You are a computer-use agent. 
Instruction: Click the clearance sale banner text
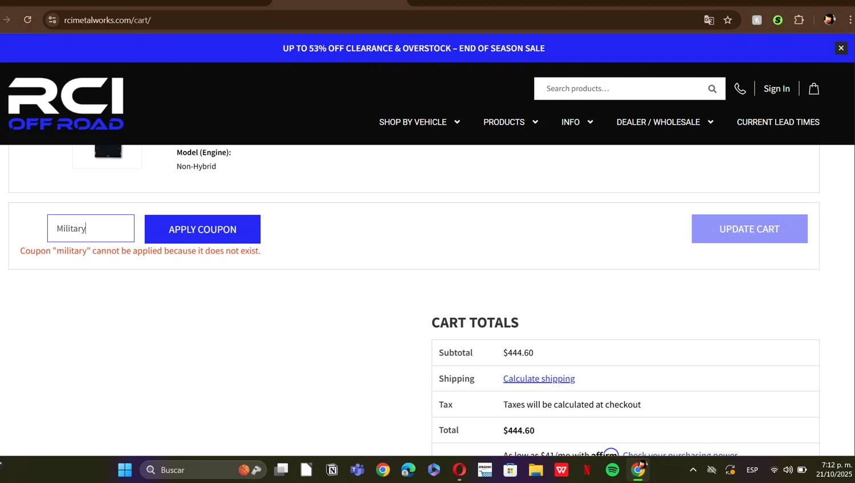(x=414, y=48)
